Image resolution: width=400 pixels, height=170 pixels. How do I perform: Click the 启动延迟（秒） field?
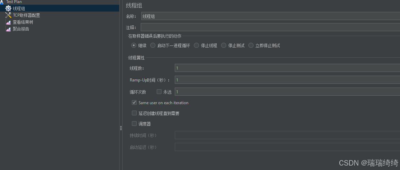point(287,147)
